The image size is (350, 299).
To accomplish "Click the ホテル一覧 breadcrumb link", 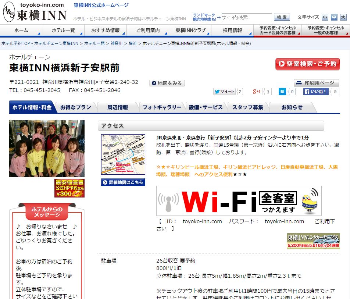I will (94, 43).
